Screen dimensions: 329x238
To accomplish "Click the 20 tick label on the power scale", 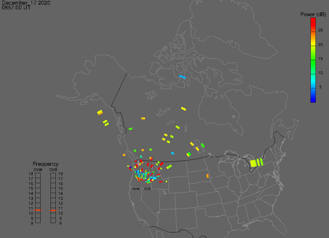I will coord(320,45).
